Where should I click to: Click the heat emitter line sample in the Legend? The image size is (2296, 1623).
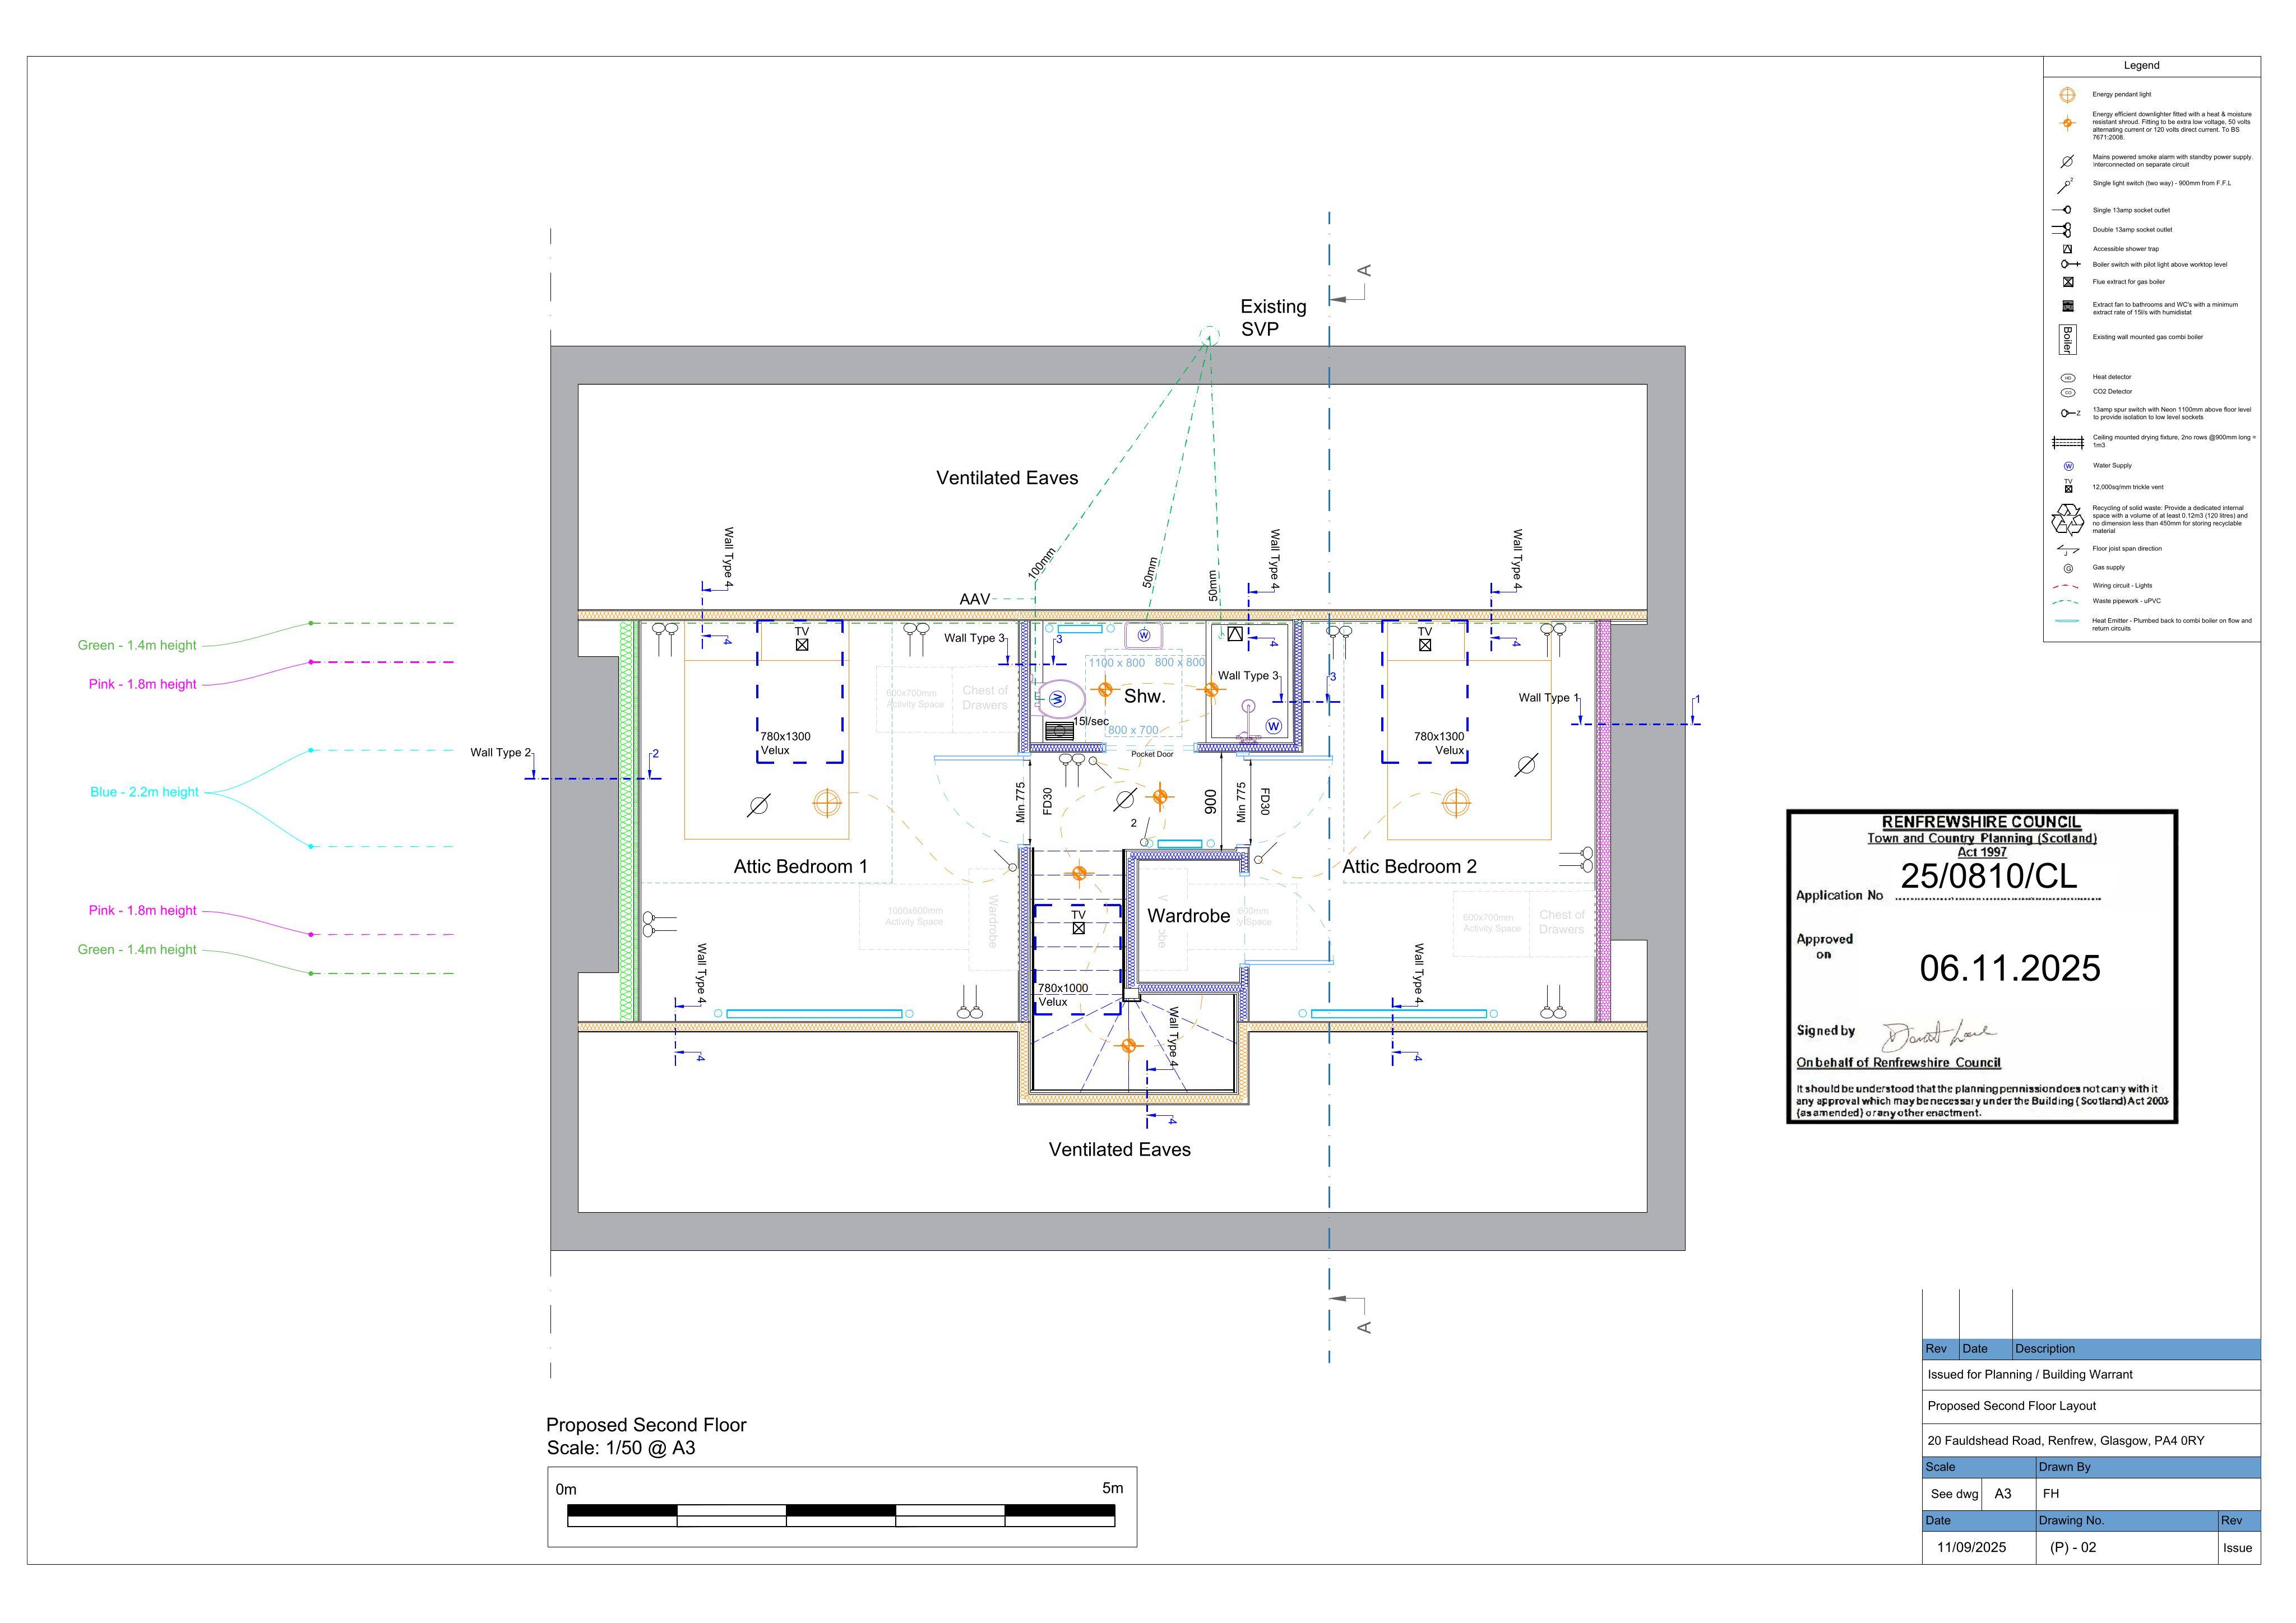pos(2066,621)
